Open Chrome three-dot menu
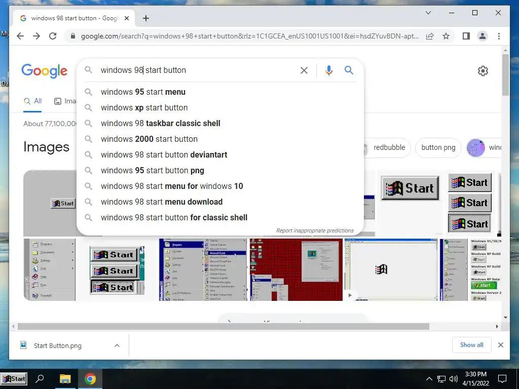The image size is (519, 389). (499, 36)
